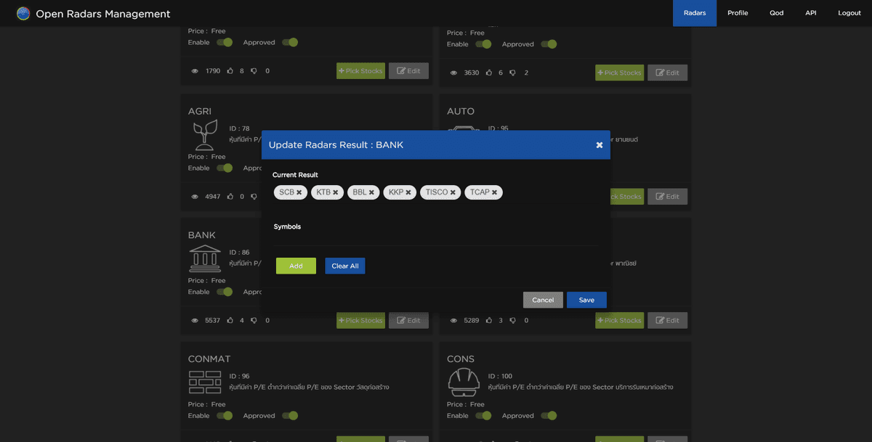872x442 pixels.
Task: Click the Open Radars globe logo
Action: pos(23,13)
